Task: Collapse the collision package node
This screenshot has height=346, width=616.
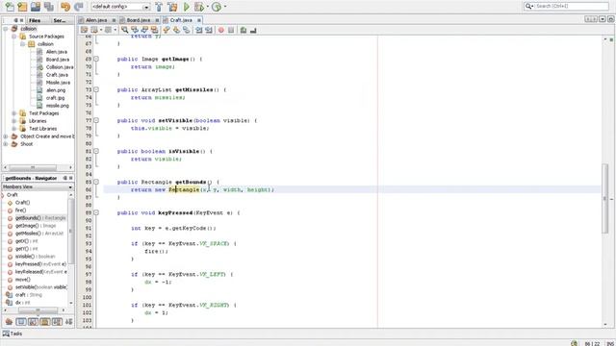Action: point(23,44)
